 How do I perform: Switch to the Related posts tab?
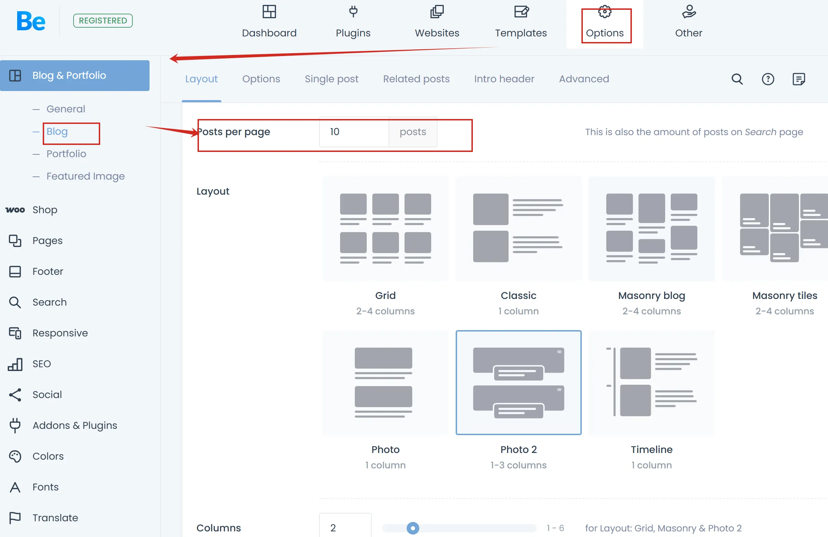416,79
